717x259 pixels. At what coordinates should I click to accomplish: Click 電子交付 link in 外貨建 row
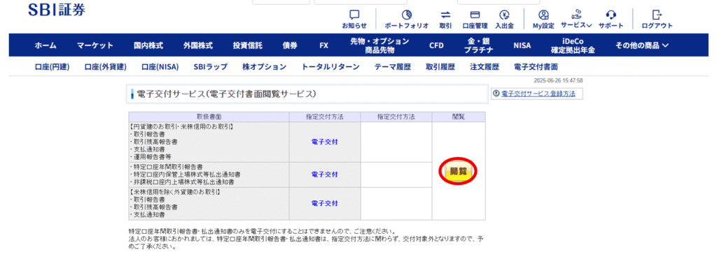325,203
